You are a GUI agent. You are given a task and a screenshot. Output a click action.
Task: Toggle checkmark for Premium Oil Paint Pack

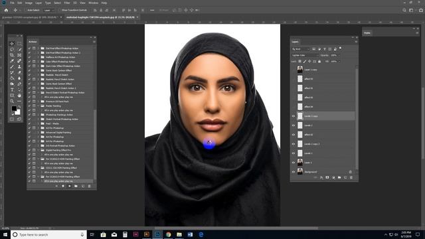tap(29, 102)
